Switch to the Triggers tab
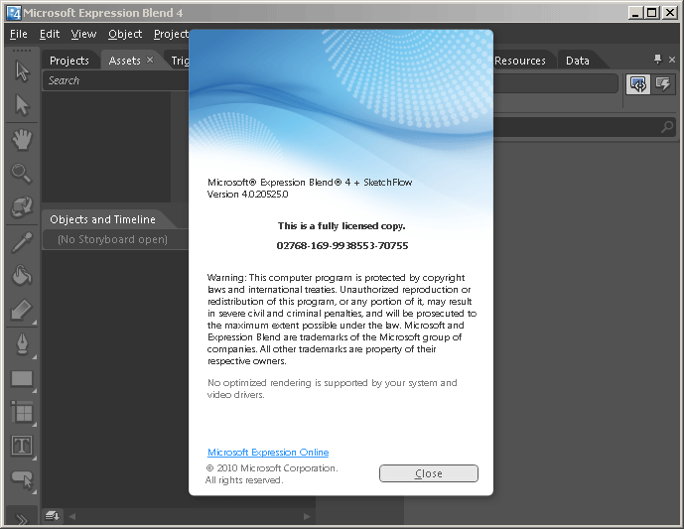The height and width of the screenshot is (529, 684). pyautogui.click(x=180, y=61)
